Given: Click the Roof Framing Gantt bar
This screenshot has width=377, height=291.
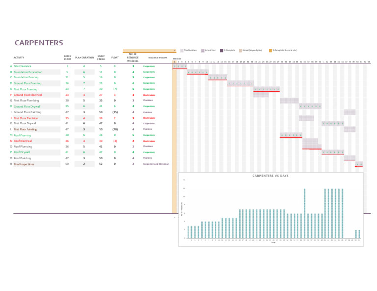Looking at the screenshot, I should pos(291,135).
